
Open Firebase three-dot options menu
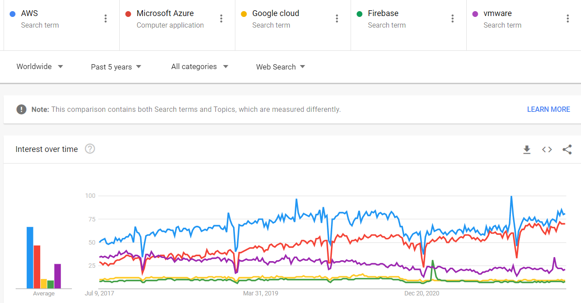pyautogui.click(x=452, y=18)
